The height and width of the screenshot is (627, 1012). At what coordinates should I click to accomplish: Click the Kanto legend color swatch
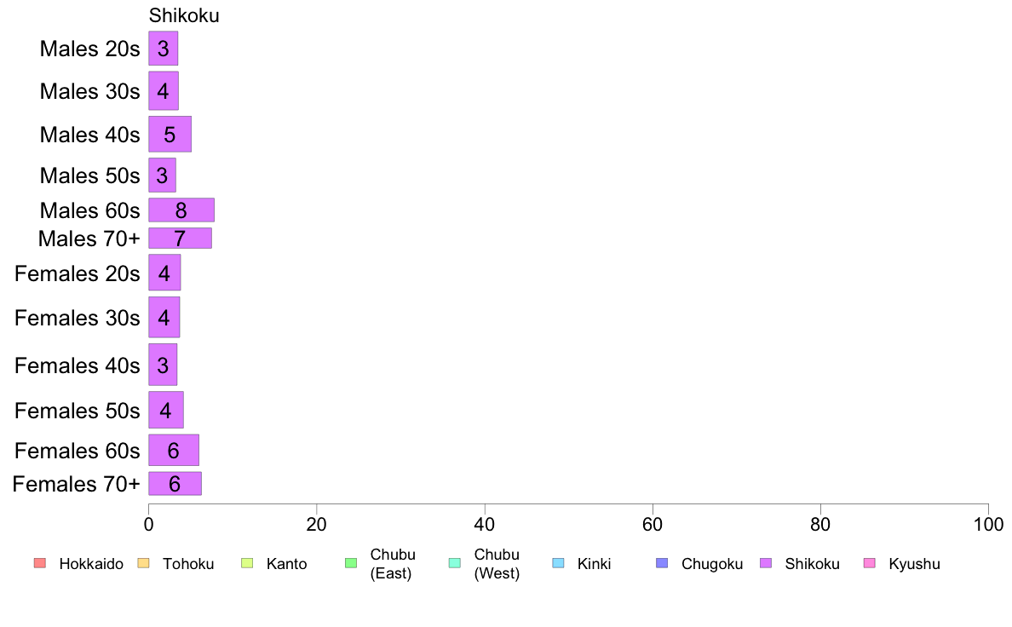(247, 563)
